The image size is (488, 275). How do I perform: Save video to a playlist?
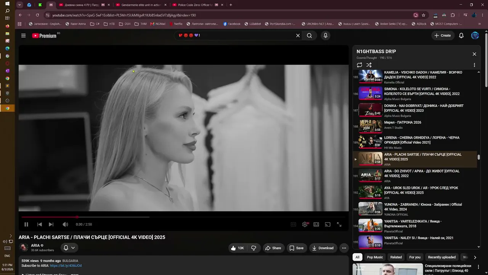pos(296,248)
